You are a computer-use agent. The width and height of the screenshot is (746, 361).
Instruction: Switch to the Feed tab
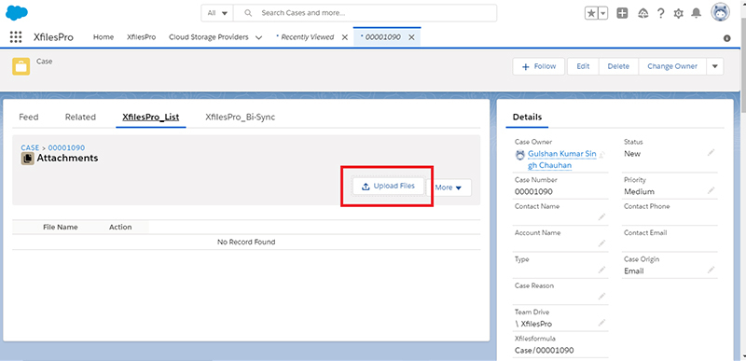pos(29,117)
